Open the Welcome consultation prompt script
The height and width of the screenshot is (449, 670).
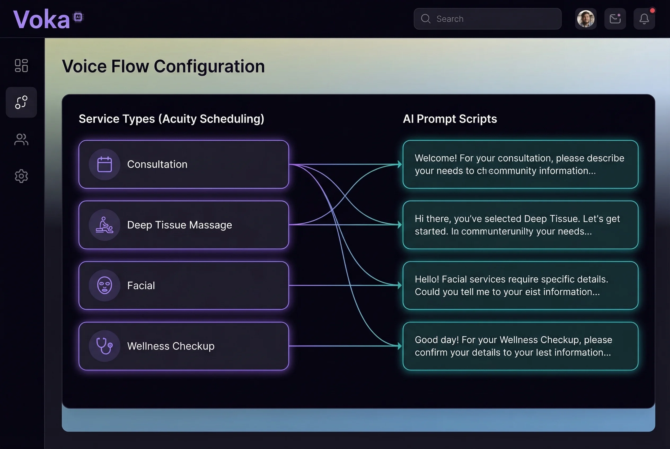click(x=520, y=164)
